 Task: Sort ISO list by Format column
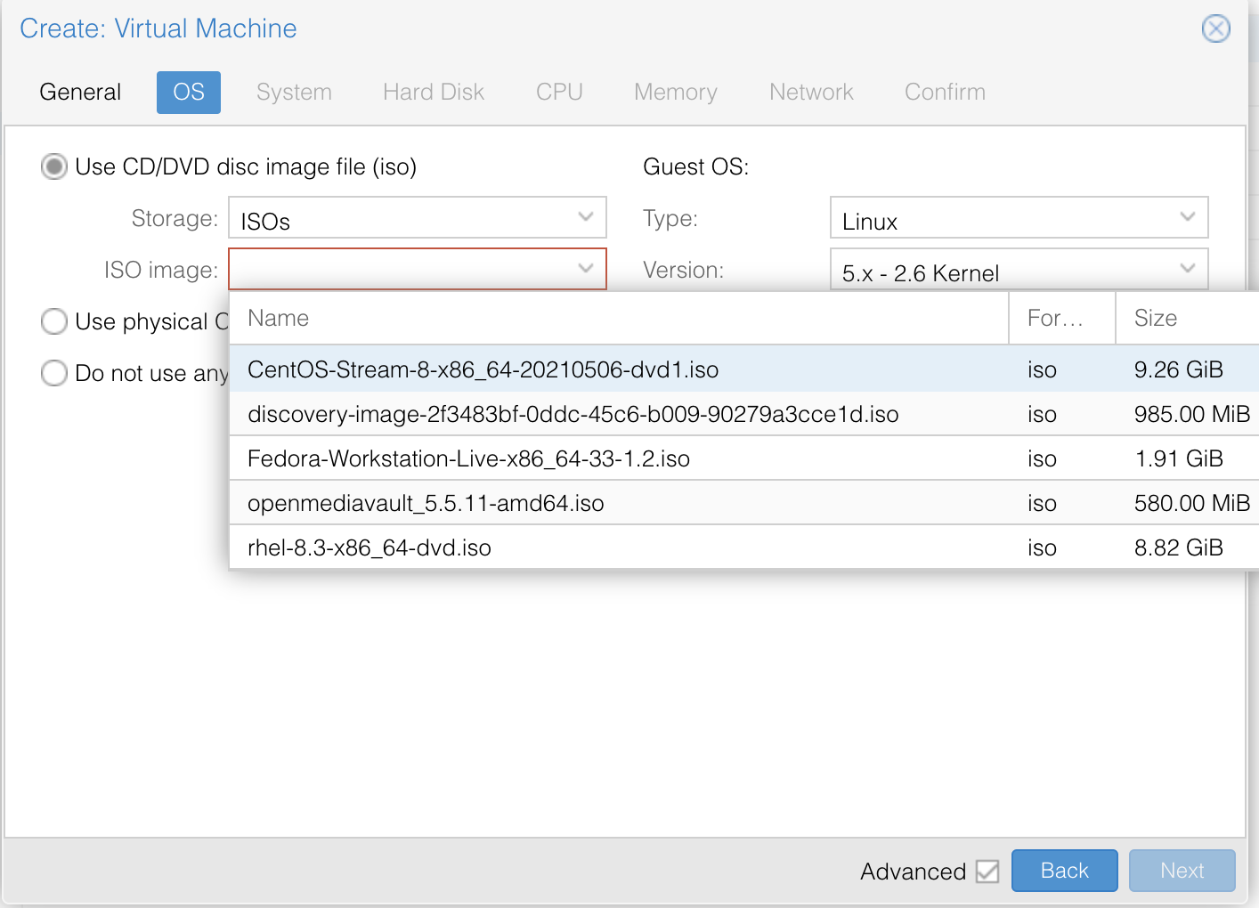[1062, 318]
